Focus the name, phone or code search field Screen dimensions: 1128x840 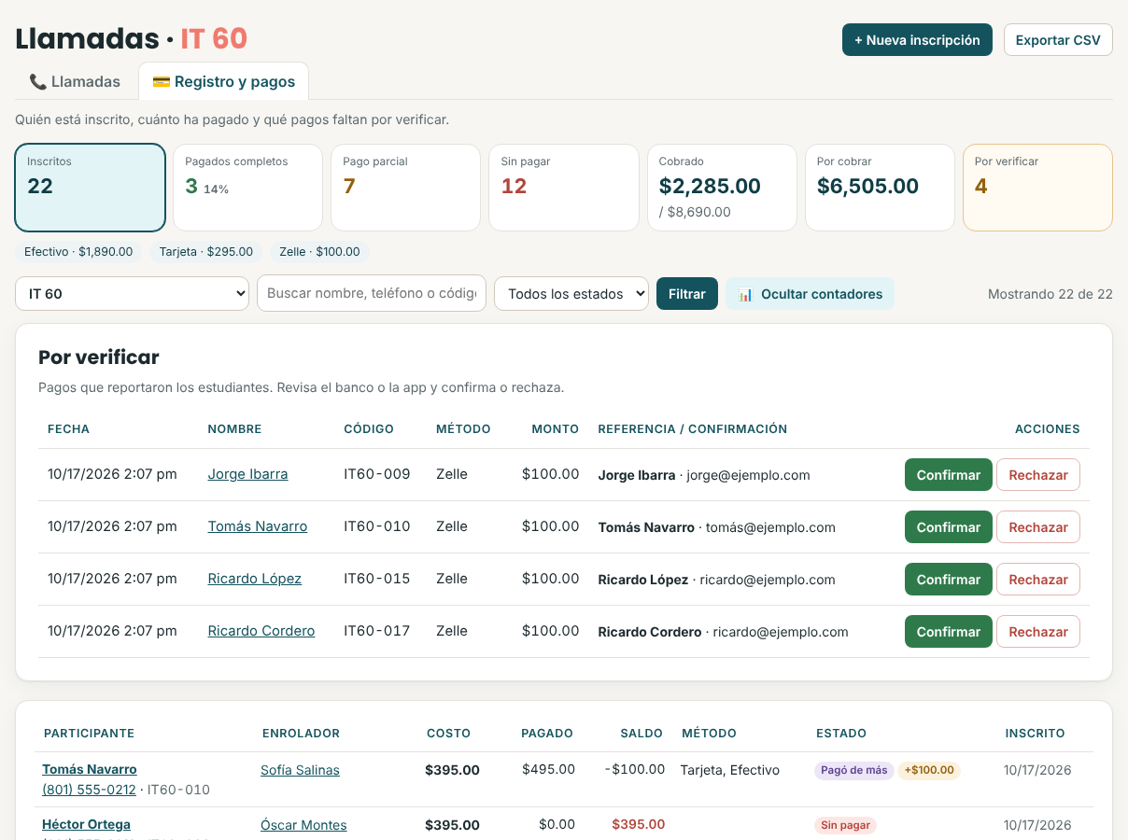[x=372, y=293]
